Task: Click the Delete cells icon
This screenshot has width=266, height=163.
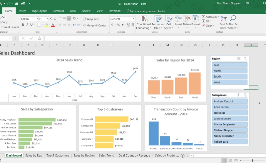Action: [x=187, y=19]
